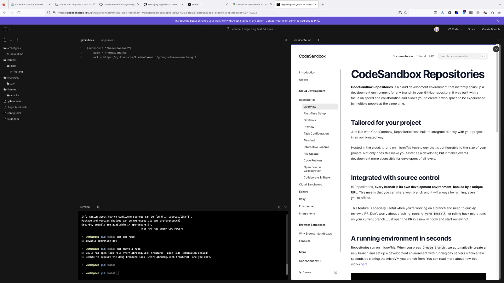Collapse the content folder in file tree

pyautogui.click(x=10, y=60)
